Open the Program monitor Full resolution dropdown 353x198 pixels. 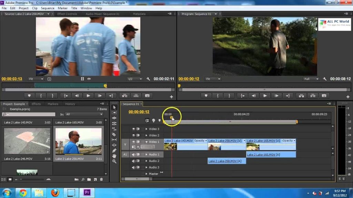pyautogui.click(x=311, y=79)
